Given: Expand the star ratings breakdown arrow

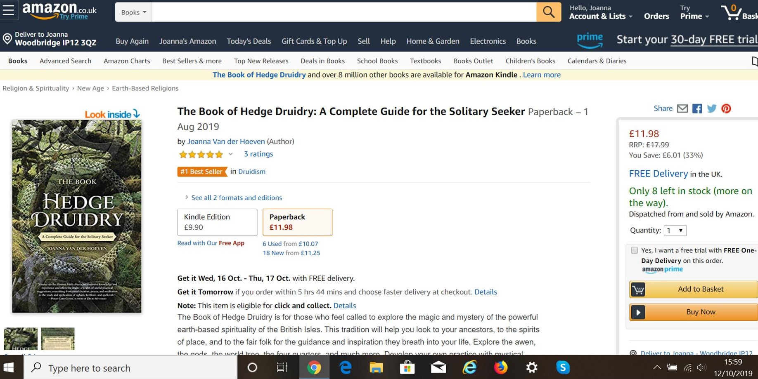Looking at the screenshot, I should tap(230, 154).
